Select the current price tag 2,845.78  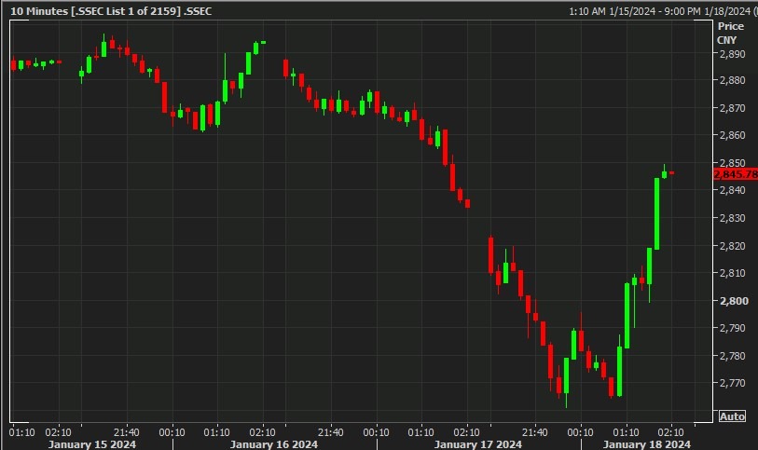tap(736, 174)
